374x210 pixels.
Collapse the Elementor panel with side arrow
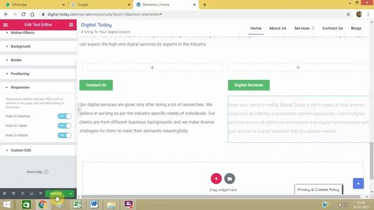coord(79,110)
